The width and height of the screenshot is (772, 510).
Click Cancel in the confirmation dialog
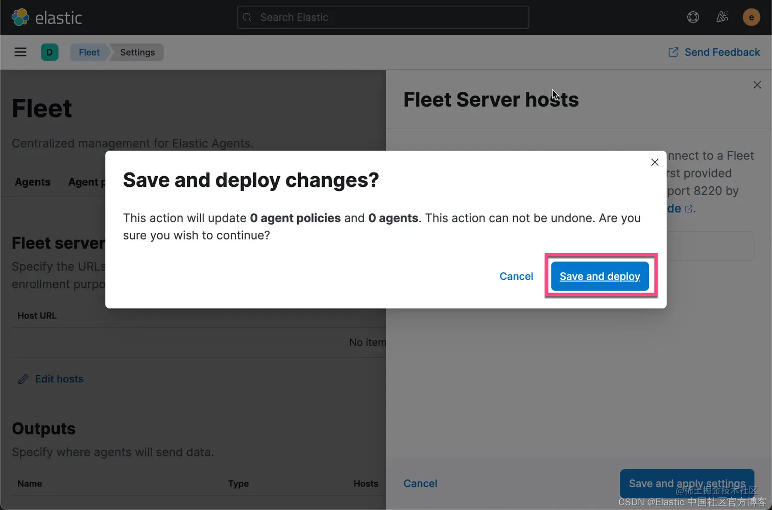pyautogui.click(x=516, y=276)
